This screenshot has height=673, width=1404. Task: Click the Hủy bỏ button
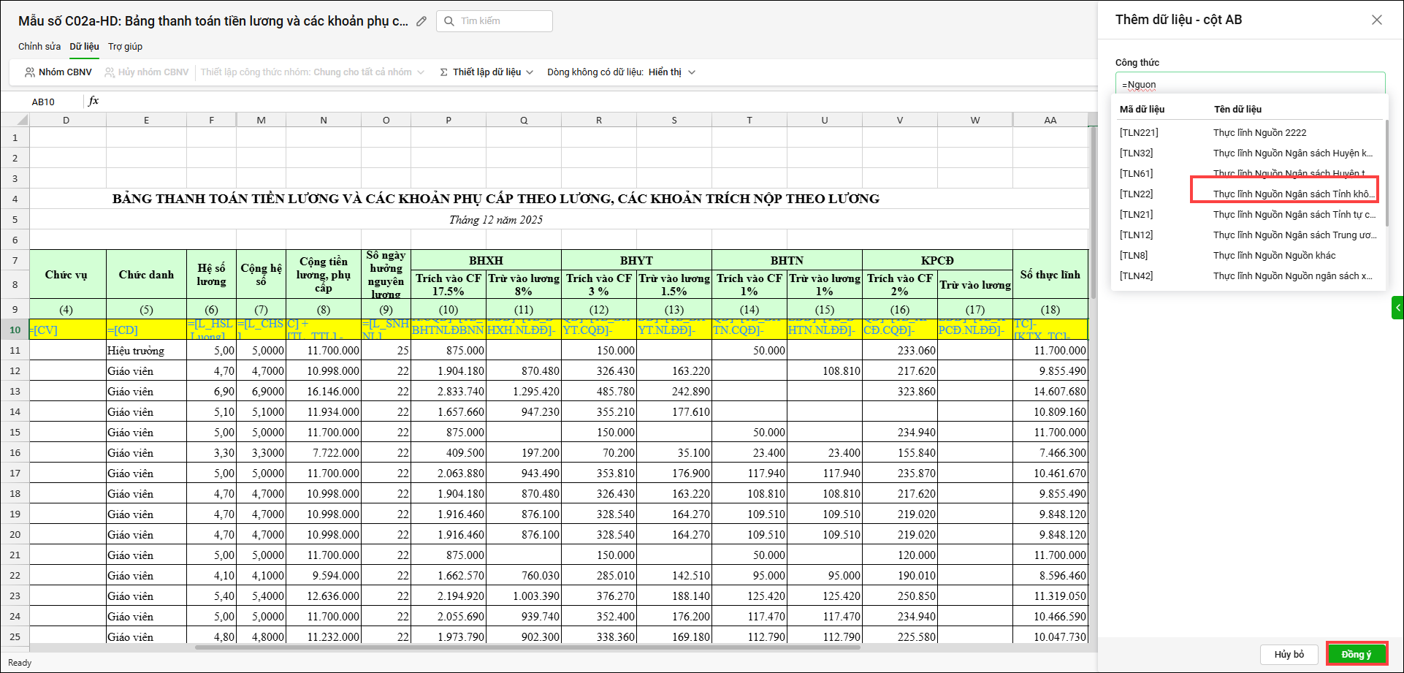pos(1289,654)
